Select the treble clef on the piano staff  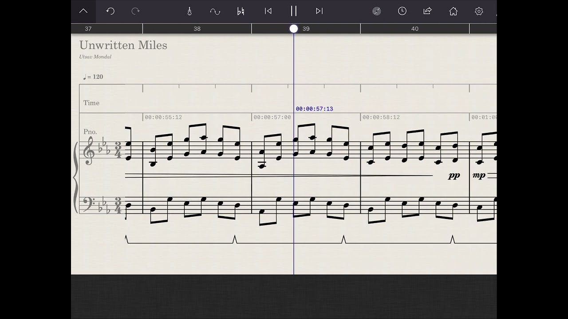(x=88, y=151)
